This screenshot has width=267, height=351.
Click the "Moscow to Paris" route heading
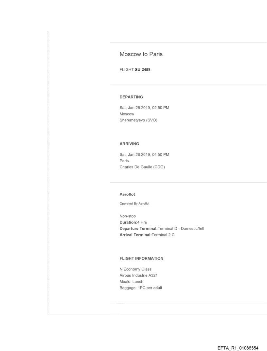coord(141,54)
